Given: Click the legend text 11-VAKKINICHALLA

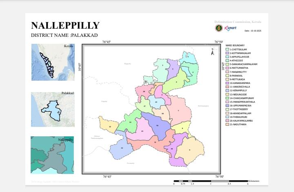Looking at the screenshot, I should 240,87.
